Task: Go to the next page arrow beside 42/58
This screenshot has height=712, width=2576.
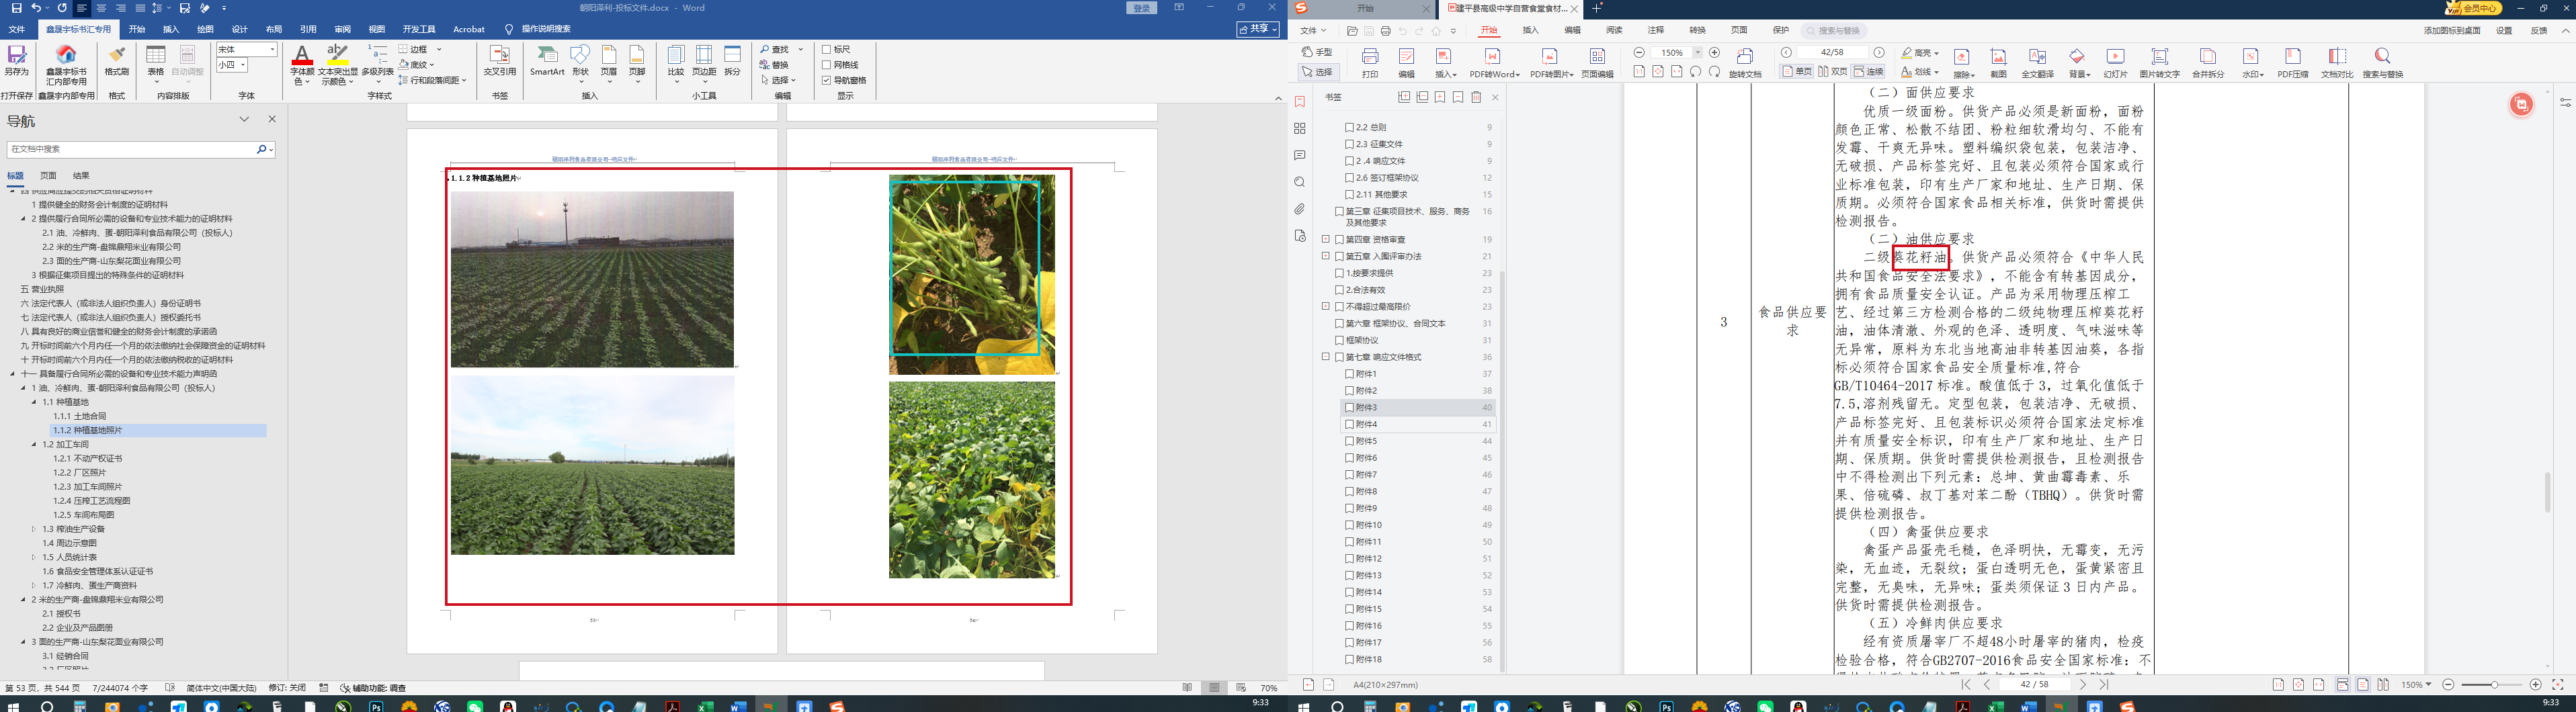Action: point(1879,53)
